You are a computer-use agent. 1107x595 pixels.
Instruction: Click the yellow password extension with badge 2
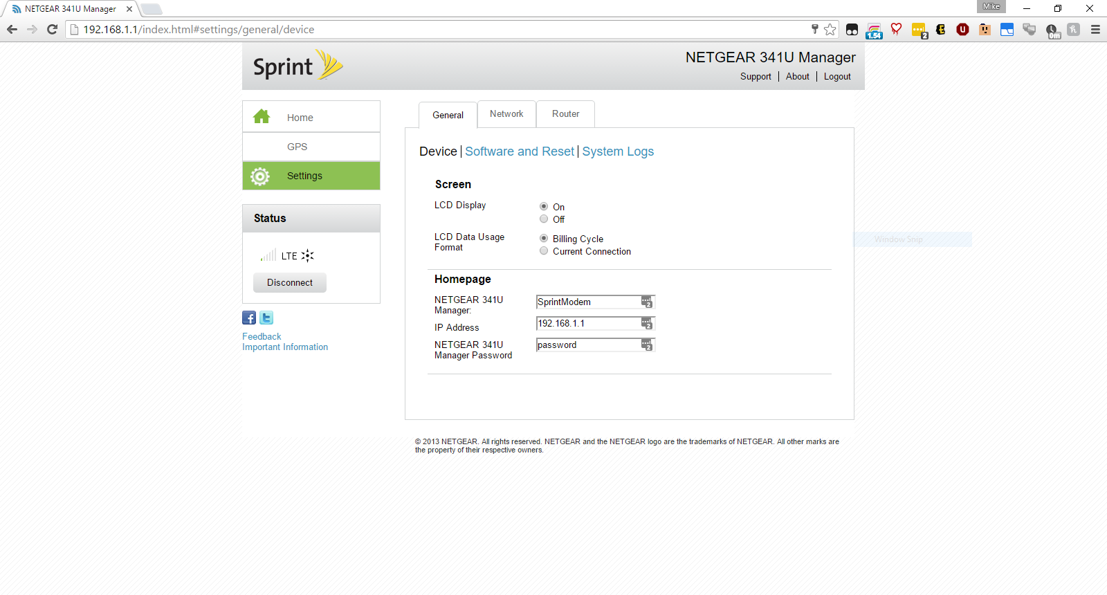pyautogui.click(x=920, y=30)
